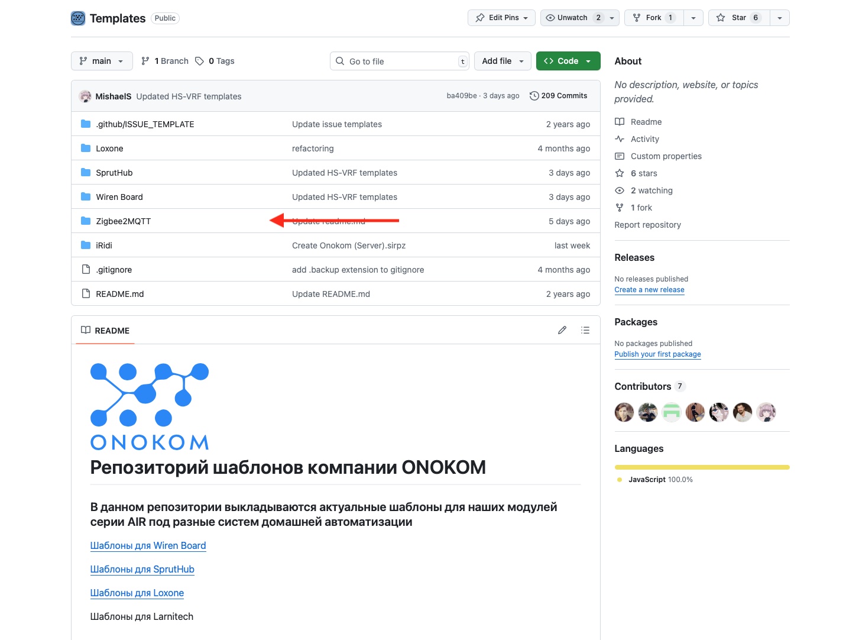Open Шаблоны для Wiren Board link
This screenshot has height=640, width=846.
click(148, 545)
